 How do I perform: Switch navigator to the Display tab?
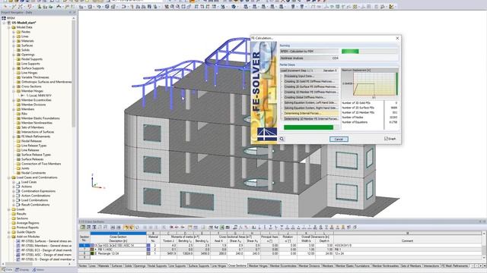22,270
